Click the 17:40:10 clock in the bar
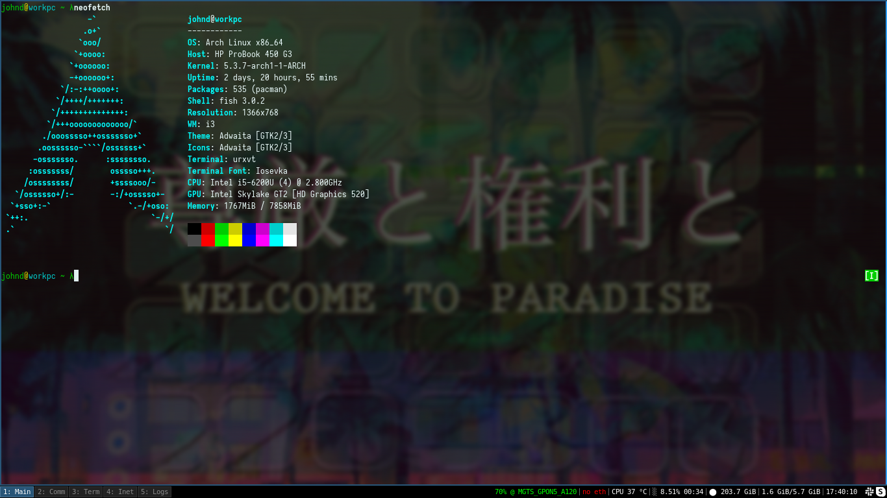This screenshot has width=887, height=498. click(x=840, y=491)
